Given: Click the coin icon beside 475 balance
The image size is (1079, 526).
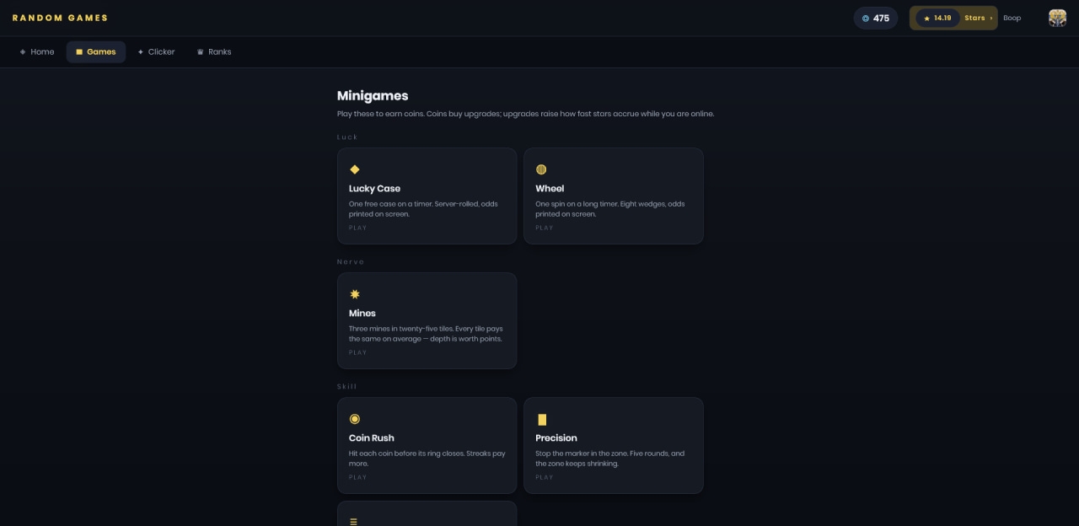Looking at the screenshot, I should (x=865, y=18).
